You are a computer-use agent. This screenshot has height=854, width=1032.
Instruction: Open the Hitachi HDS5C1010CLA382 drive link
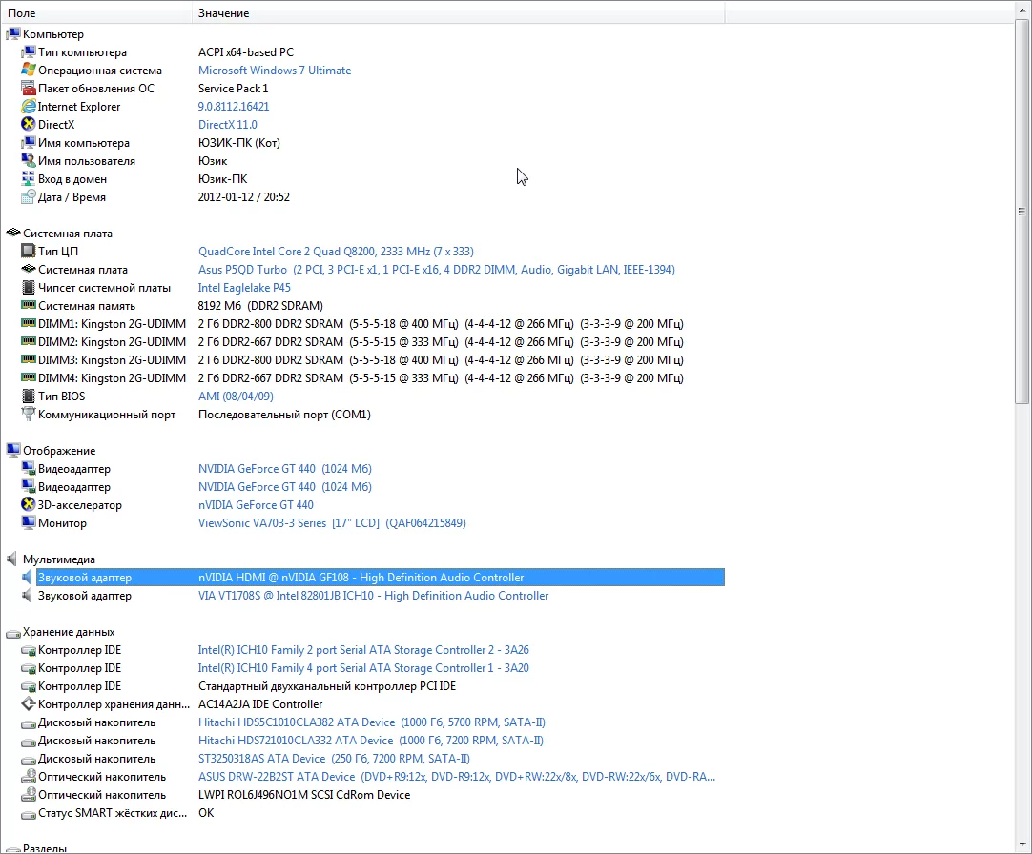point(372,722)
